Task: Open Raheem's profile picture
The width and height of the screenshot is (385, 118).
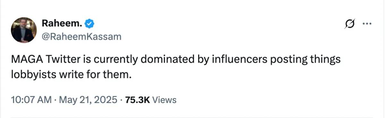Action: point(24,30)
